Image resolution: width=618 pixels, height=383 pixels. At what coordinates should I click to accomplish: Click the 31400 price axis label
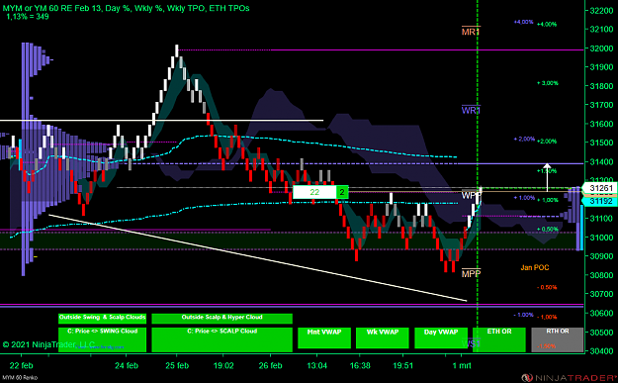601,161
